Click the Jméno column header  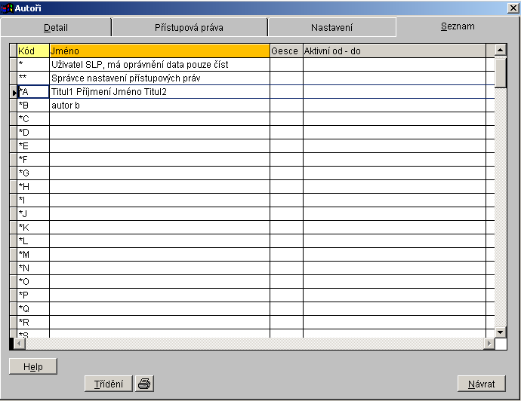(x=159, y=51)
